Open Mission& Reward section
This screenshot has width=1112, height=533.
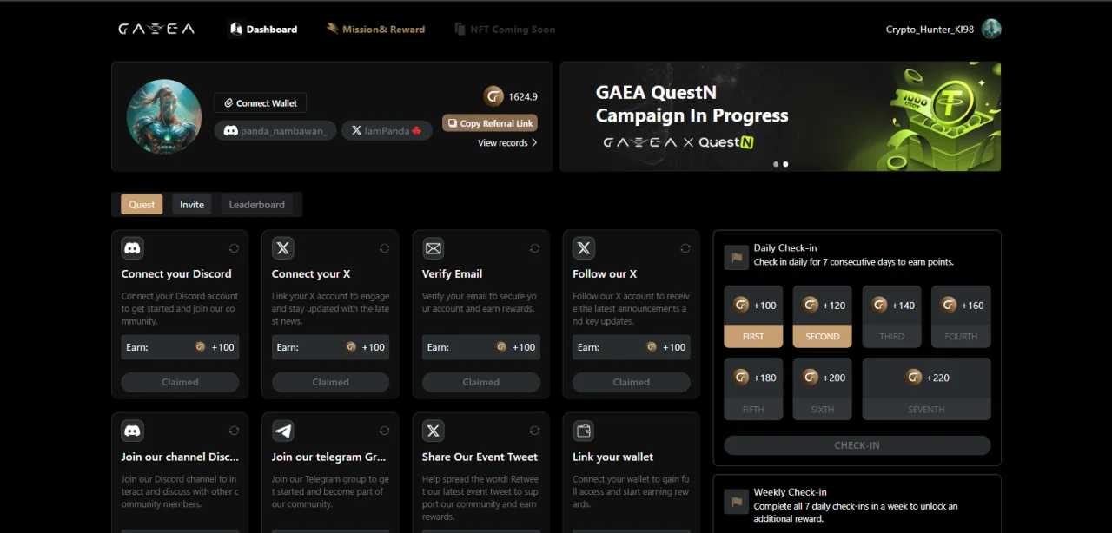pos(375,29)
